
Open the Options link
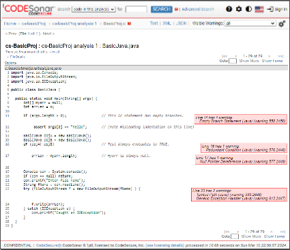tap(10, 63)
